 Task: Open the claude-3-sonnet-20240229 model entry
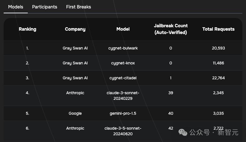123,96
